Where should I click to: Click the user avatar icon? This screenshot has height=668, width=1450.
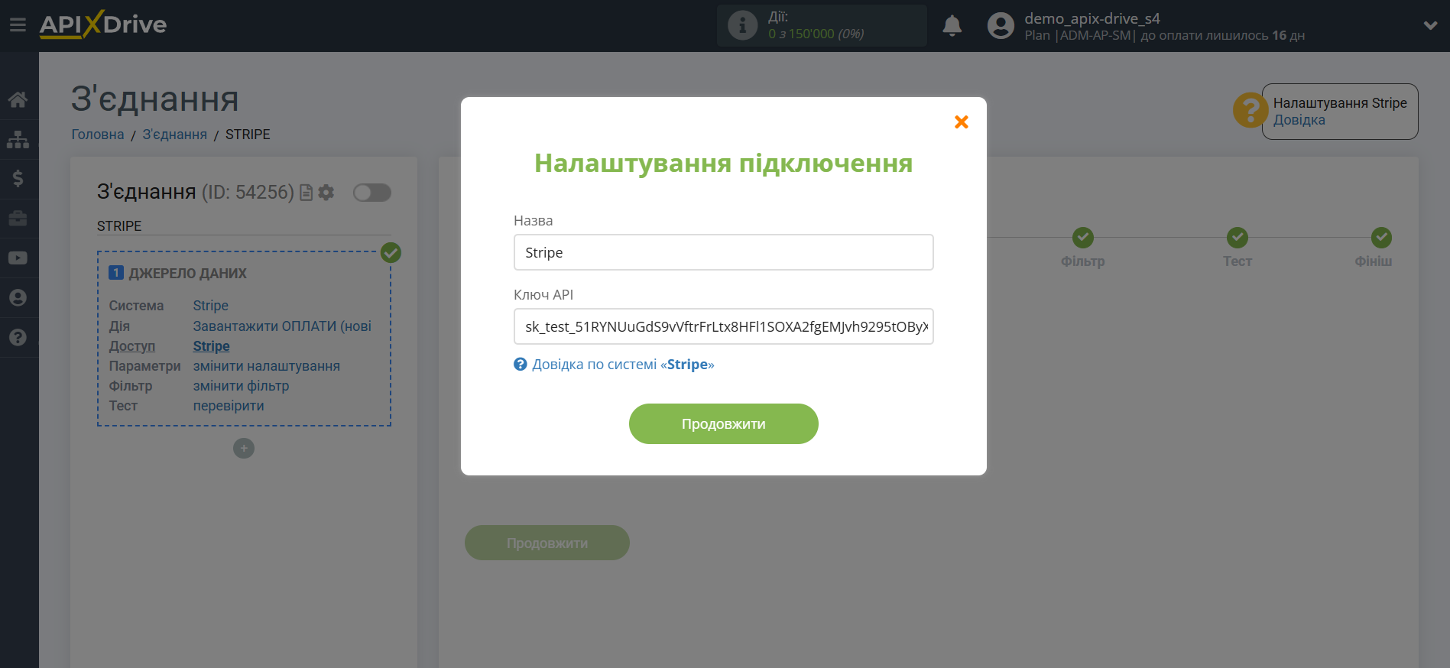[x=1001, y=26]
